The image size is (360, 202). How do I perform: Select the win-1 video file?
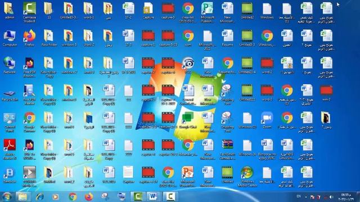pos(326,93)
